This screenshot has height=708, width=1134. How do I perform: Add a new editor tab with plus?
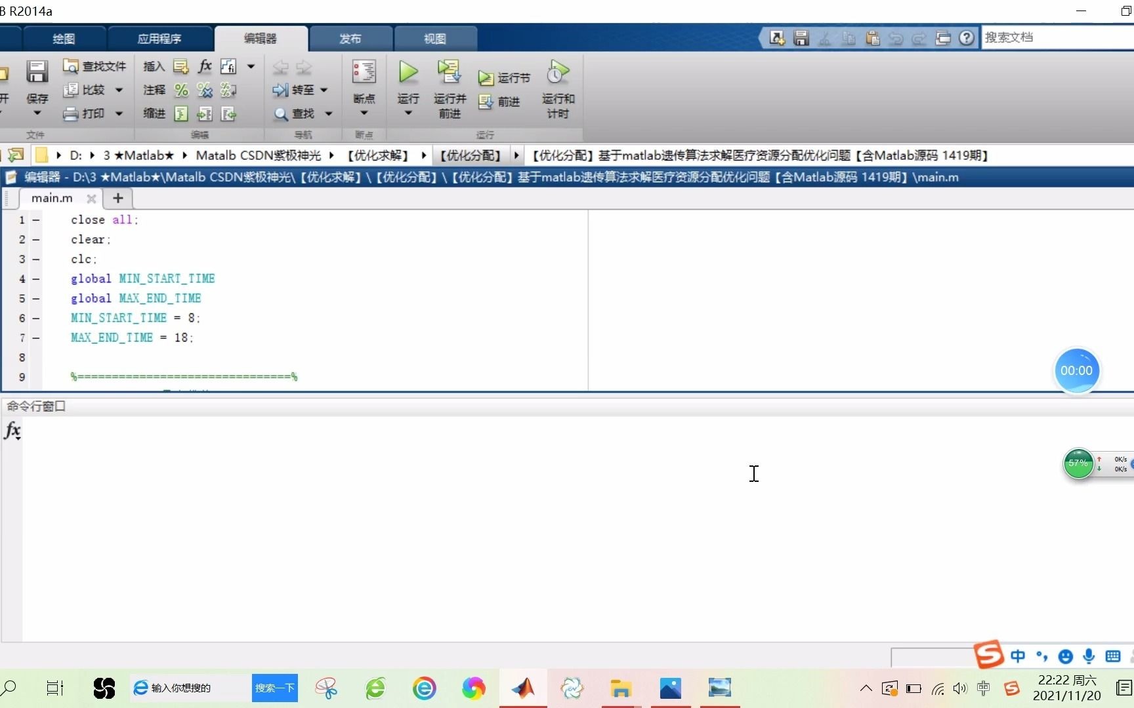[x=118, y=198]
